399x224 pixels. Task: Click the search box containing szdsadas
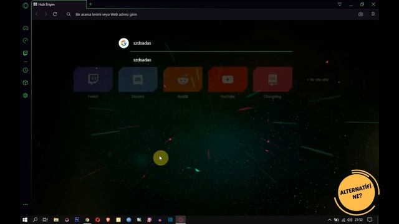[211, 43]
